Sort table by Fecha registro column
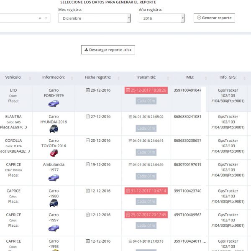Viewport: 251px width, 251px height. coord(98,77)
